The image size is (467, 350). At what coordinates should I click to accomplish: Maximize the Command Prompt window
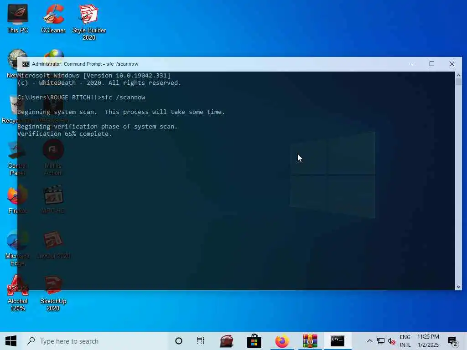tap(432, 64)
